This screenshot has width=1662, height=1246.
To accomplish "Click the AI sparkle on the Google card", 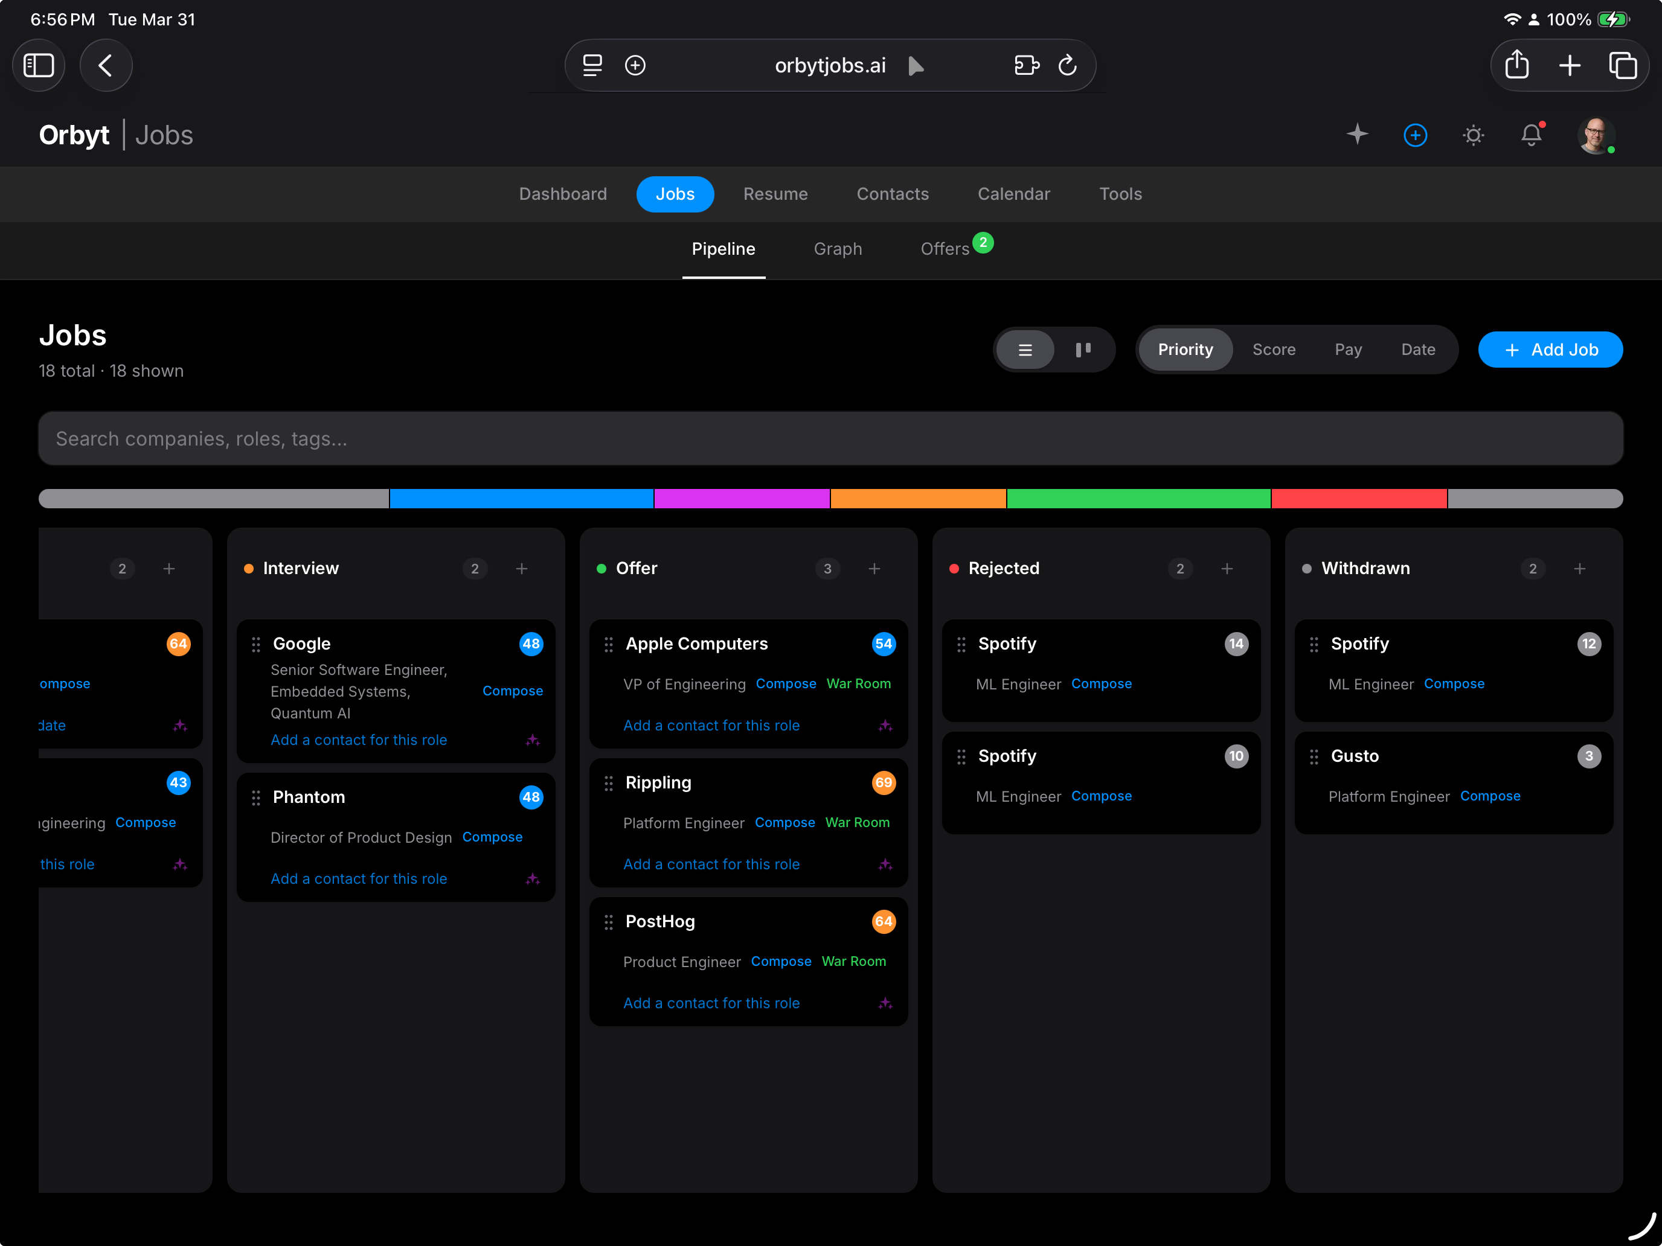I will (x=533, y=741).
